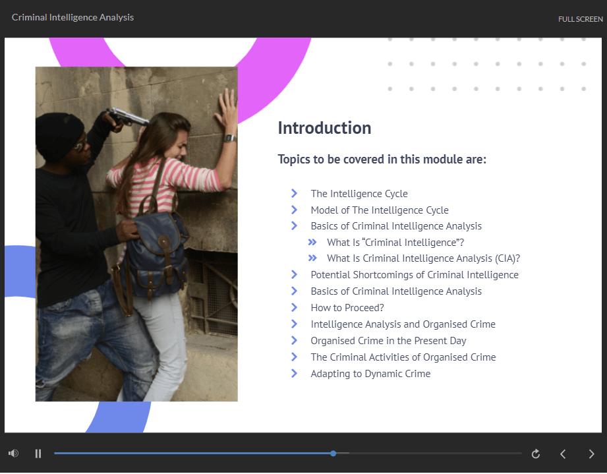Click chevron bullet beside 'Adapting to Dynamic Crime'
Image resolution: width=607 pixels, height=474 pixels.
tap(294, 373)
